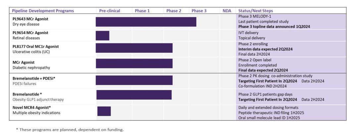Click the Phase 3 column header
Screen dimensions: 352x136
[x=199, y=11]
